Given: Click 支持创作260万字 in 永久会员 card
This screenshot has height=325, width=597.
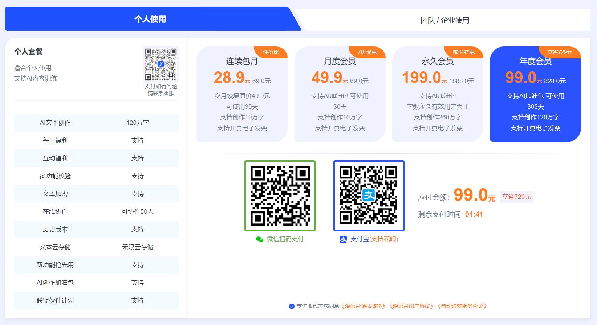Looking at the screenshot, I should (438, 117).
